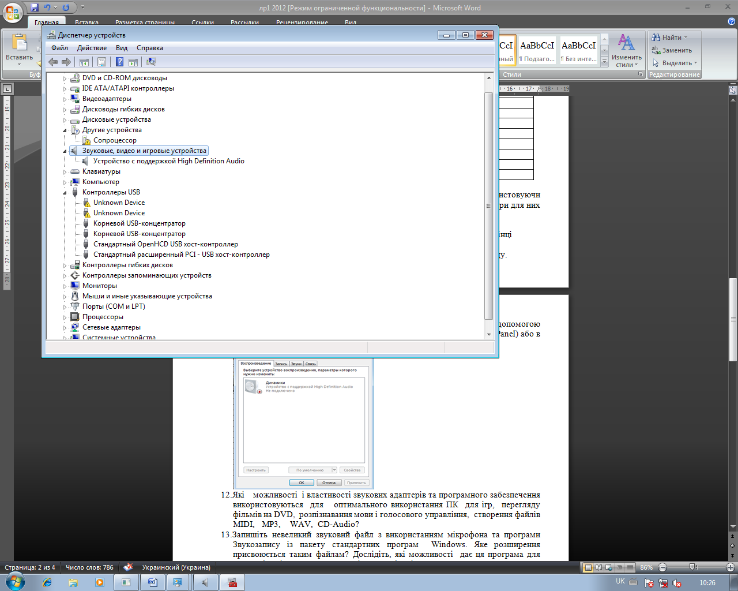
Task: Click the Forward arrow in Device Manager toolbar
Action: point(66,62)
